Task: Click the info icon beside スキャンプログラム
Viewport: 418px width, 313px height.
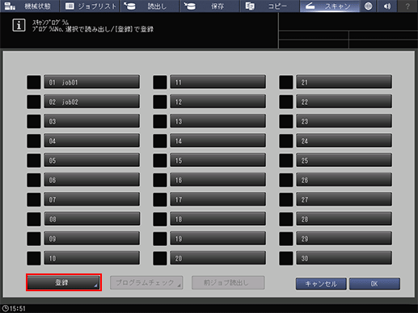Action: (x=19, y=26)
